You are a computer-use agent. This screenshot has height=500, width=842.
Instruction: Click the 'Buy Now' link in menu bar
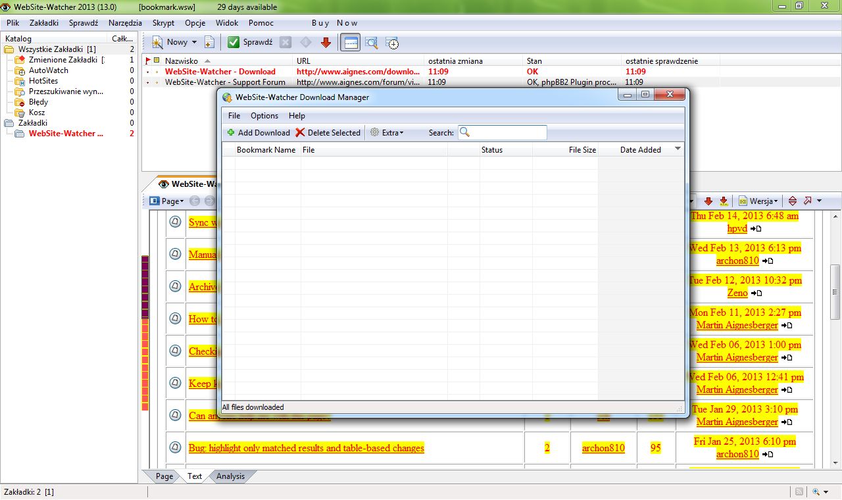pos(334,22)
